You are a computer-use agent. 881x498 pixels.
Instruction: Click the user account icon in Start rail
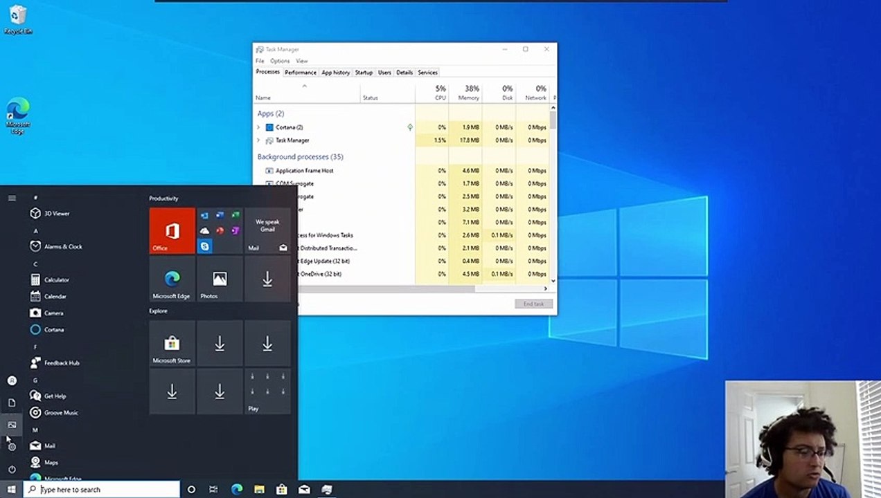(12, 380)
